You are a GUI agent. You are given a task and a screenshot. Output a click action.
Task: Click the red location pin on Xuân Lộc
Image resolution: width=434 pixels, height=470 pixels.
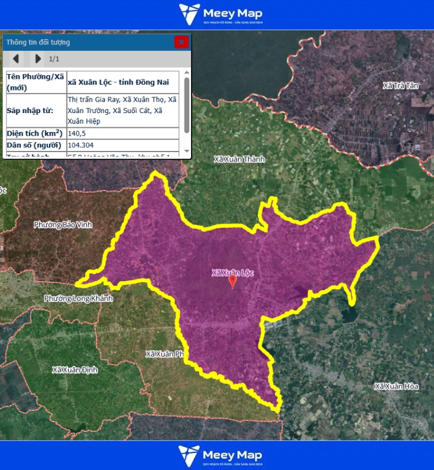(232, 281)
